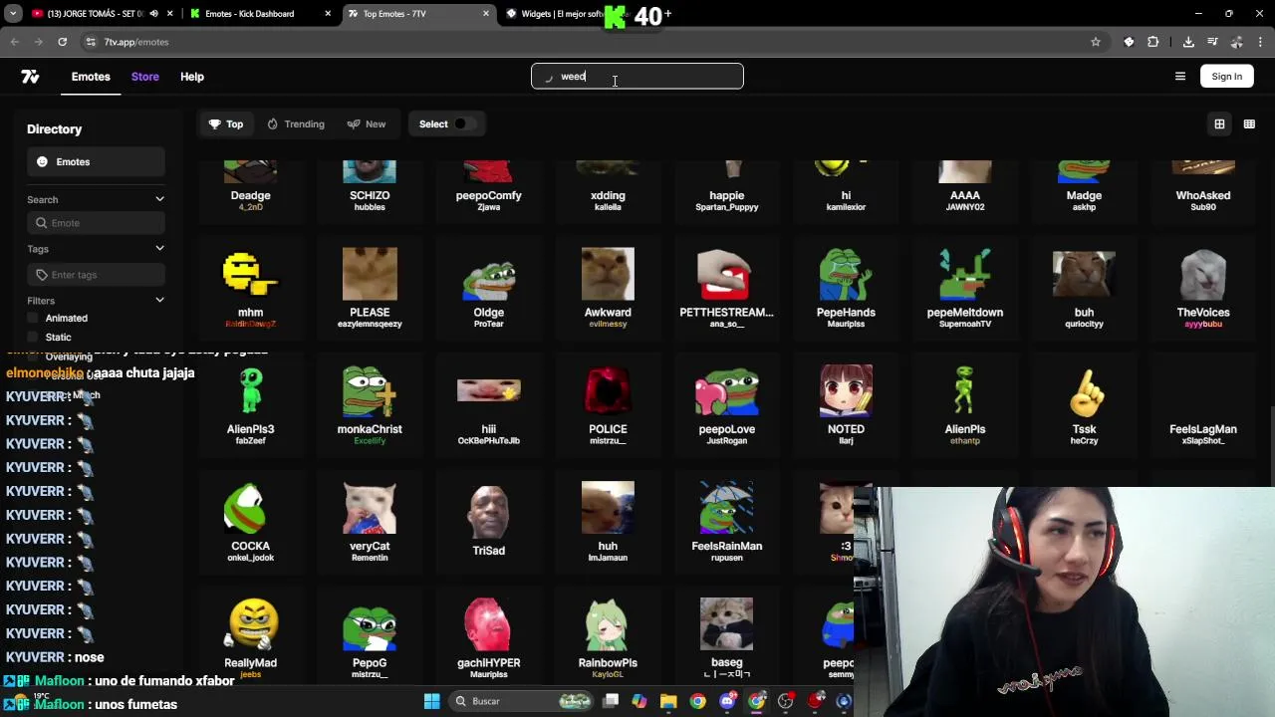Collapse the Filters section chevron
The width and height of the screenshot is (1275, 717).
click(x=159, y=300)
